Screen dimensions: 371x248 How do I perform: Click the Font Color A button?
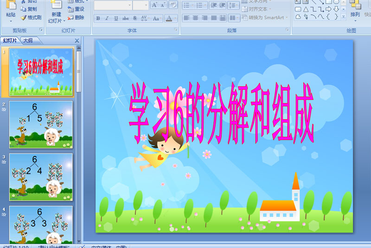169,18
